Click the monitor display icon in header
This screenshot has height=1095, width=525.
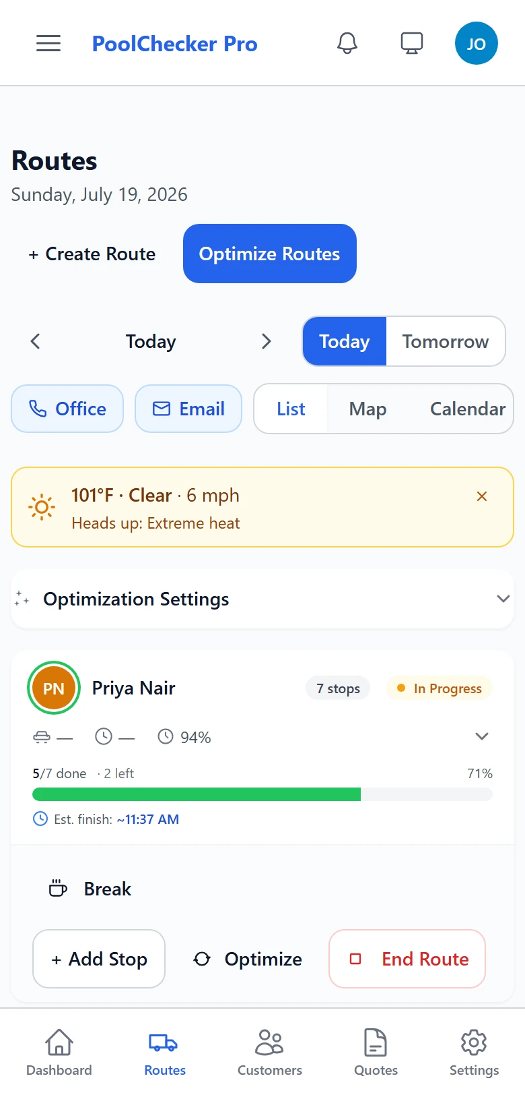[412, 44]
